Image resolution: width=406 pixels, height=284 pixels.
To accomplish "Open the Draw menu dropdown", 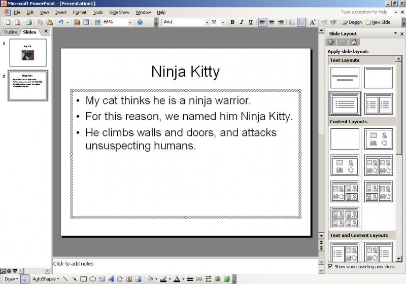I will click(x=11, y=279).
